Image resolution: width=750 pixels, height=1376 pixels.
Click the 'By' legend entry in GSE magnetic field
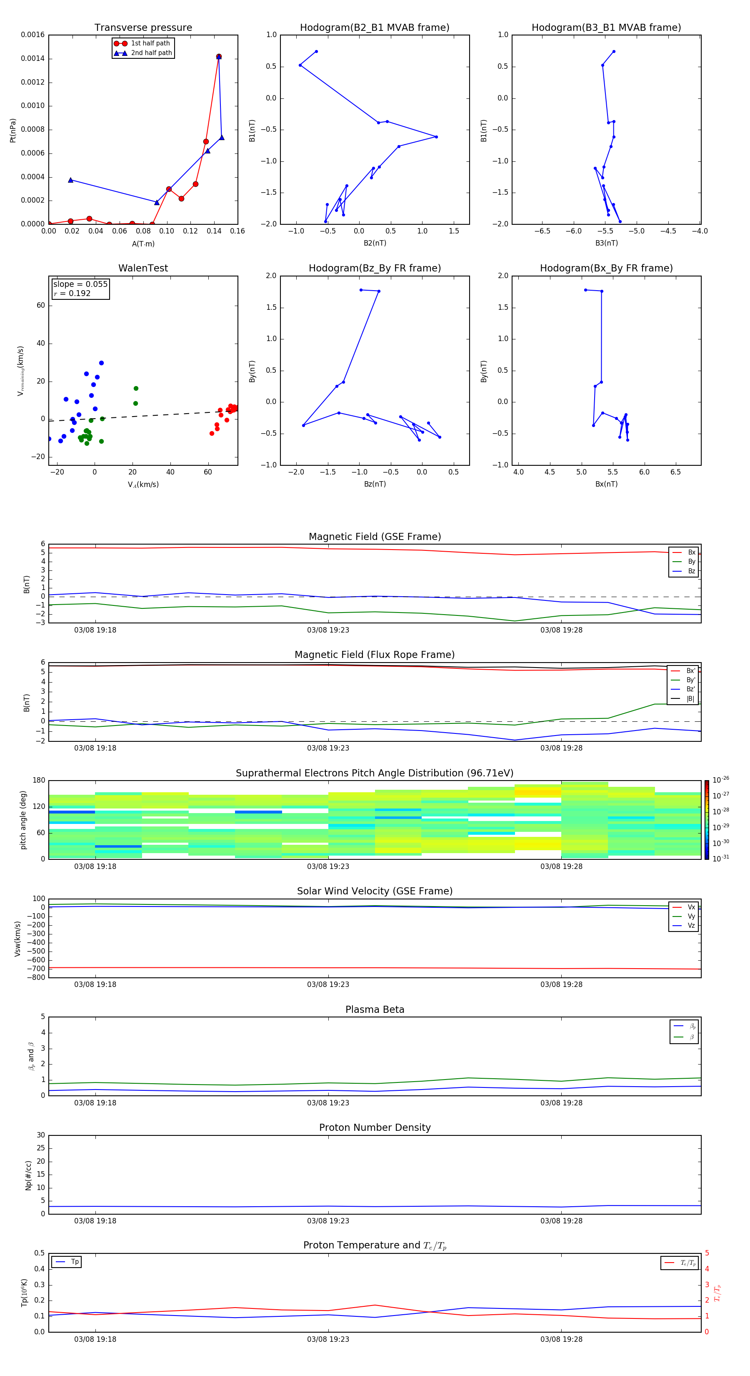pos(684,561)
